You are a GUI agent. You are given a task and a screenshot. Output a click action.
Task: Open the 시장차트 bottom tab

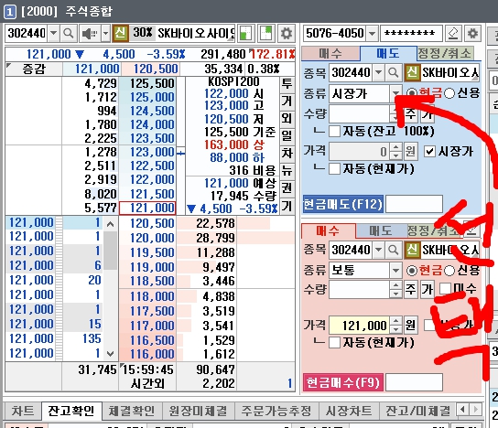349,411
